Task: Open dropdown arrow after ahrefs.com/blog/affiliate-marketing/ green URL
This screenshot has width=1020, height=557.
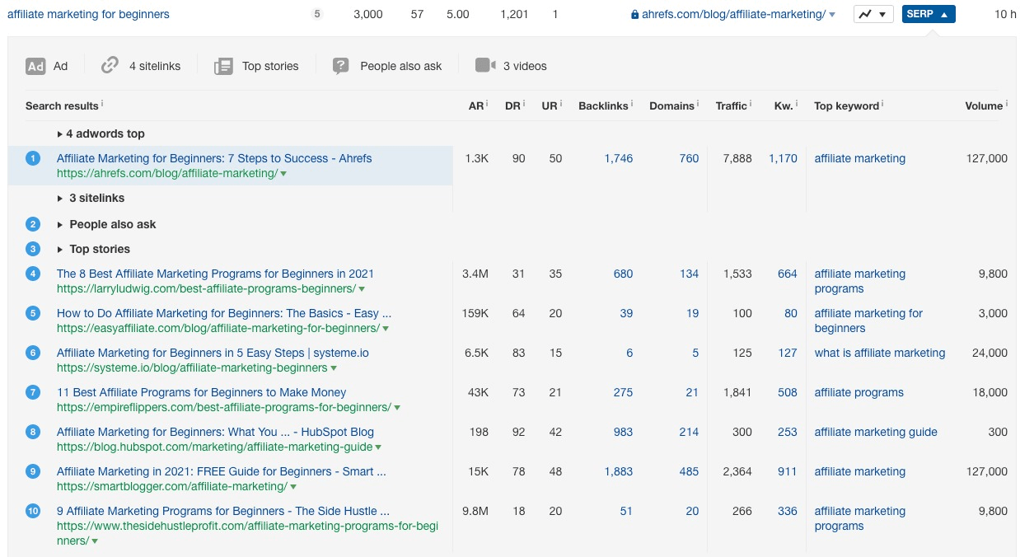Action: point(283,174)
